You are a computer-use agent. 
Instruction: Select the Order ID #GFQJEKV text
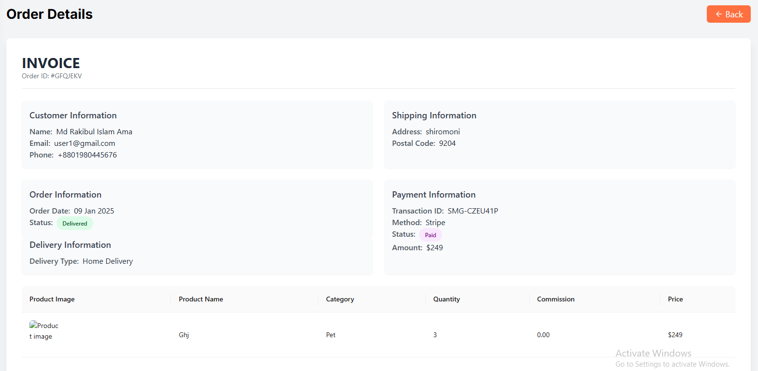[52, 76]
